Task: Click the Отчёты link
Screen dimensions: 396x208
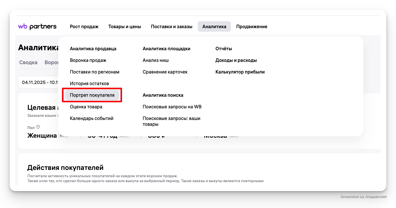Action: tap(224, 49)
